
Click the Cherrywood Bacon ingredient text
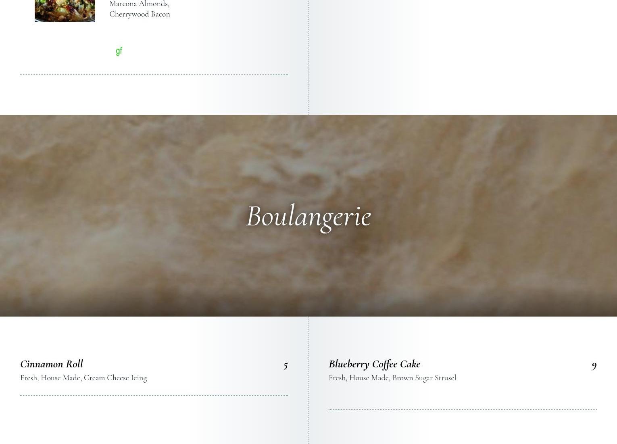point(140,14)
